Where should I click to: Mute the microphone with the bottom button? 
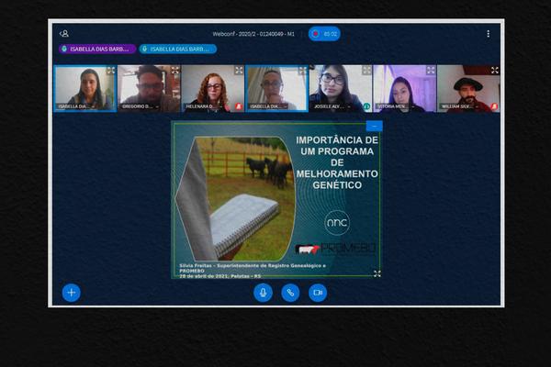[263, 293]
